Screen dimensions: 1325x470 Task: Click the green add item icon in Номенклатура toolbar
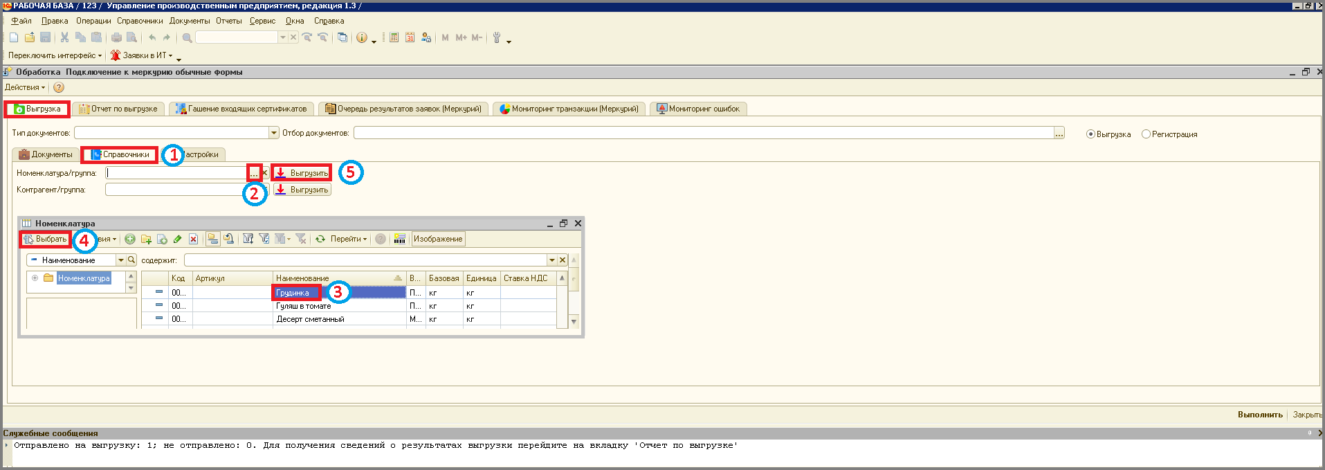click(130, 239)
